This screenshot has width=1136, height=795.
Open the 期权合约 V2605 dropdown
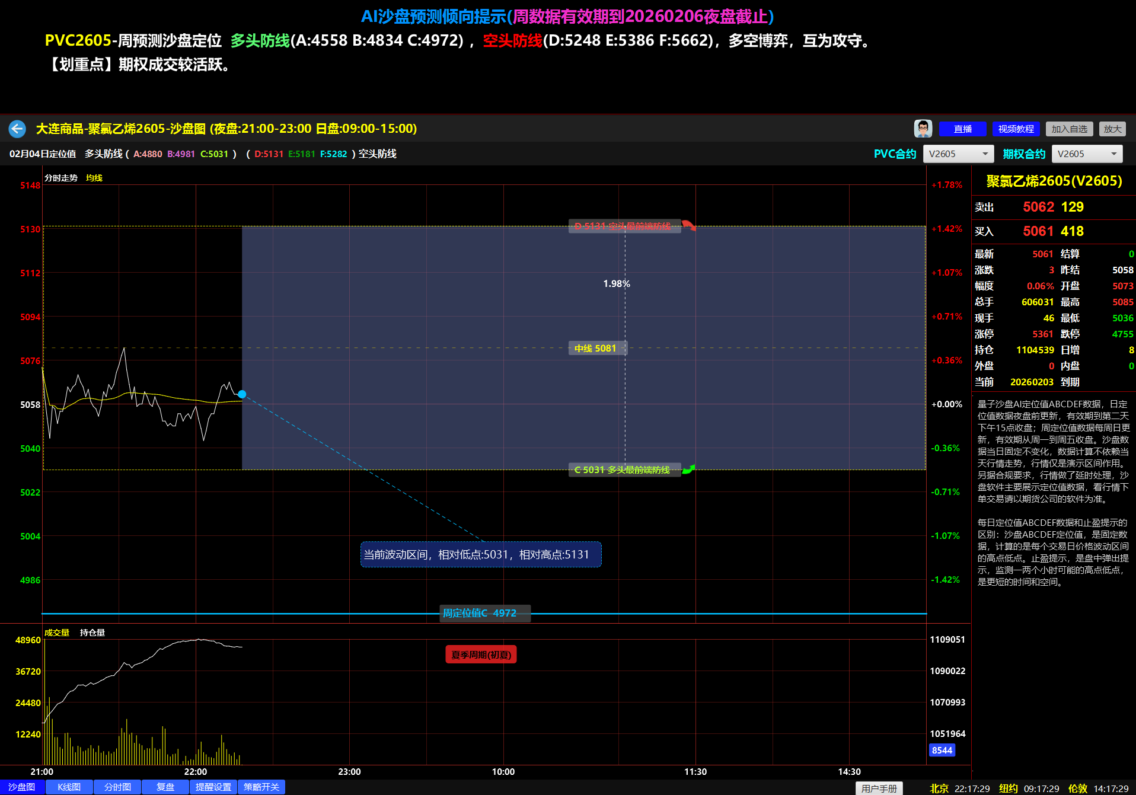point(1087,154)
